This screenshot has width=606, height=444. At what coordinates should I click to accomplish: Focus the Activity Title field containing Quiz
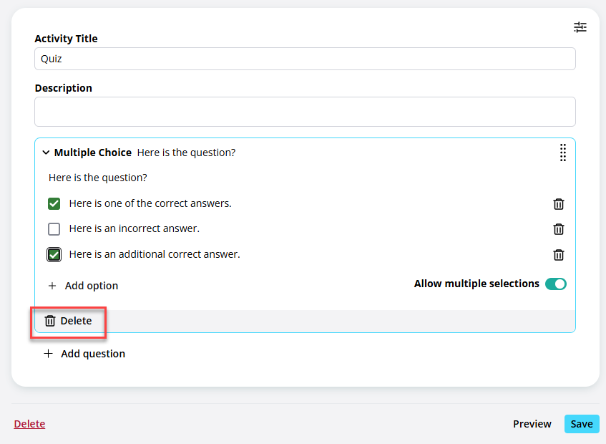(305, 59)
